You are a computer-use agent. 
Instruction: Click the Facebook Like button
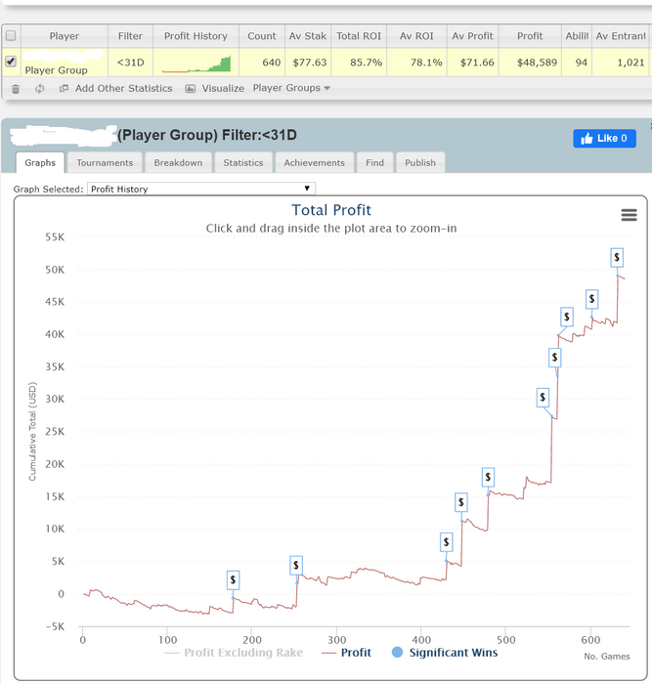[604, 139]
